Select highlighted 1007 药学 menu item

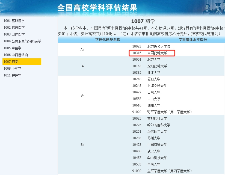tap(22, 61)
